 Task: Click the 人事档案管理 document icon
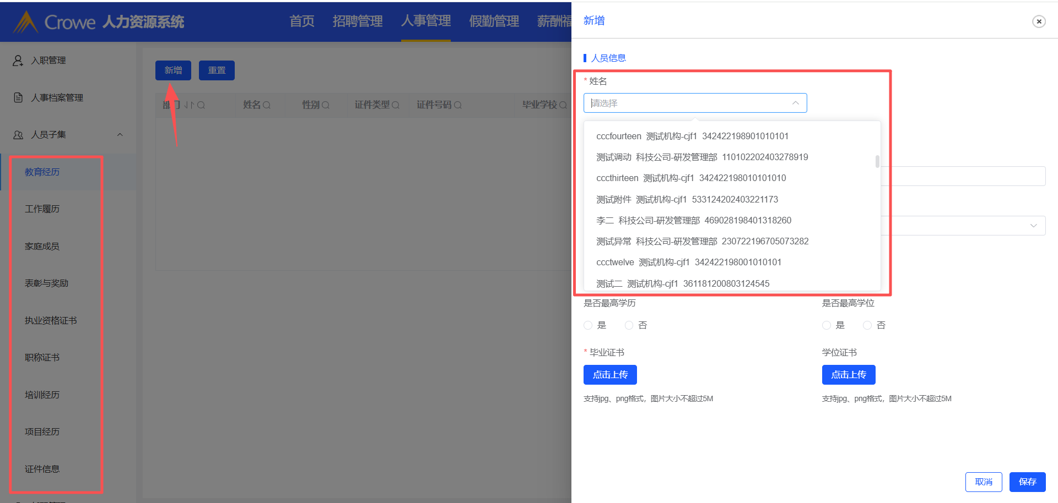[18, 97]
